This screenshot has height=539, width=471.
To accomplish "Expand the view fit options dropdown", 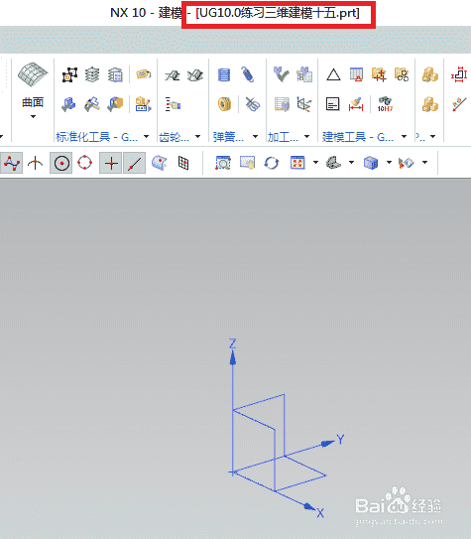I will (x=315, y=162).
